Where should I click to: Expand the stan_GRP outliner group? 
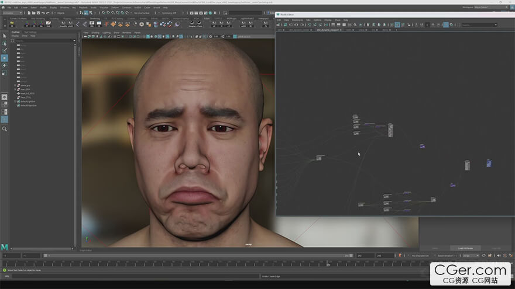click(x=15, y=89)
